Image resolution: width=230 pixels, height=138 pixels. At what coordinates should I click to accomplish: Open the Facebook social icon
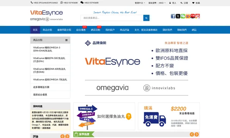(173, 16)
